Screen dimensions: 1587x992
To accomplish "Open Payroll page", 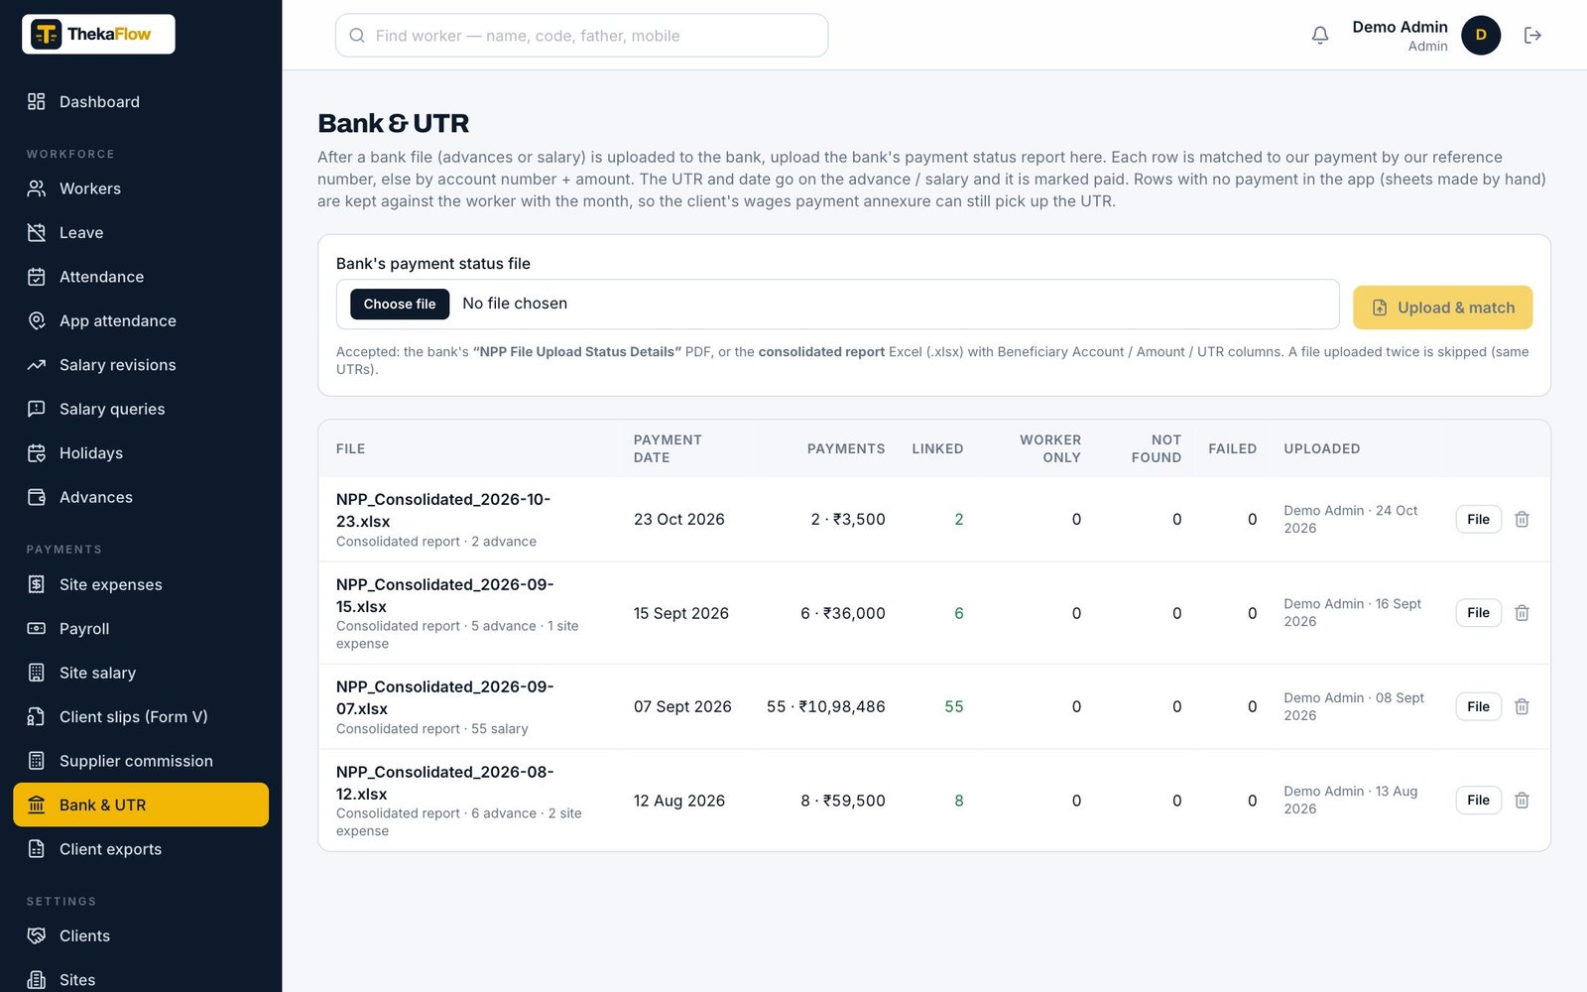I will pos(141,629).
